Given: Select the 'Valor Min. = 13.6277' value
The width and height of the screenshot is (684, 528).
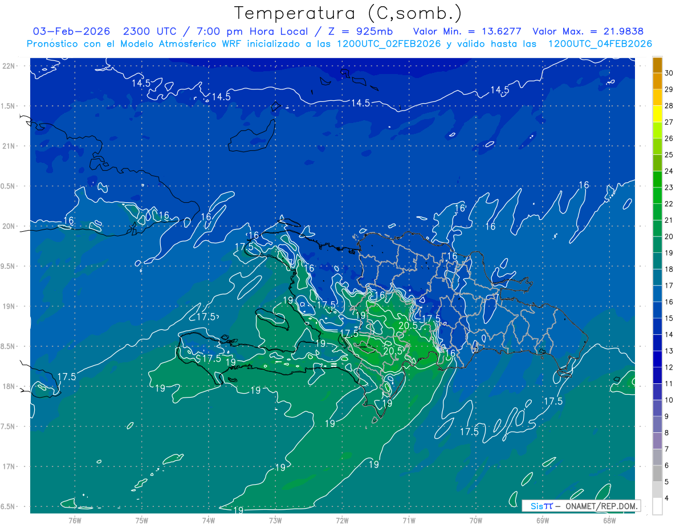Looking at the screenshot, I should [x=468, y=31].
